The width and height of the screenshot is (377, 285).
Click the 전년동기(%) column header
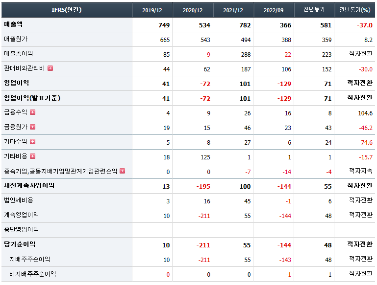click(x=354, y=10)
